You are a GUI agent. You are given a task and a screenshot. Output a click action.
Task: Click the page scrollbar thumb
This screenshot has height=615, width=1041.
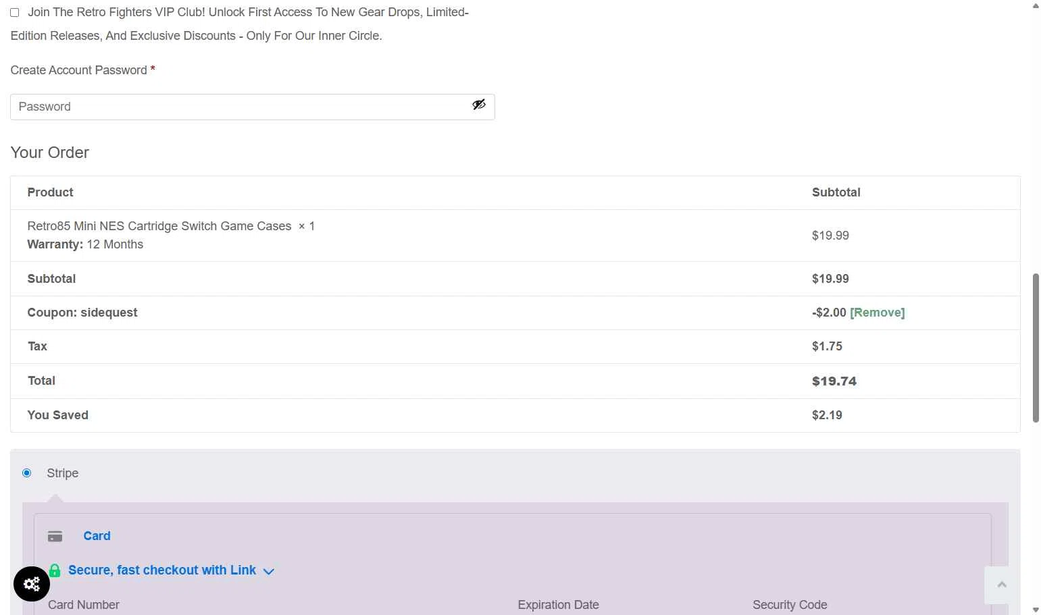(1036, 348)
